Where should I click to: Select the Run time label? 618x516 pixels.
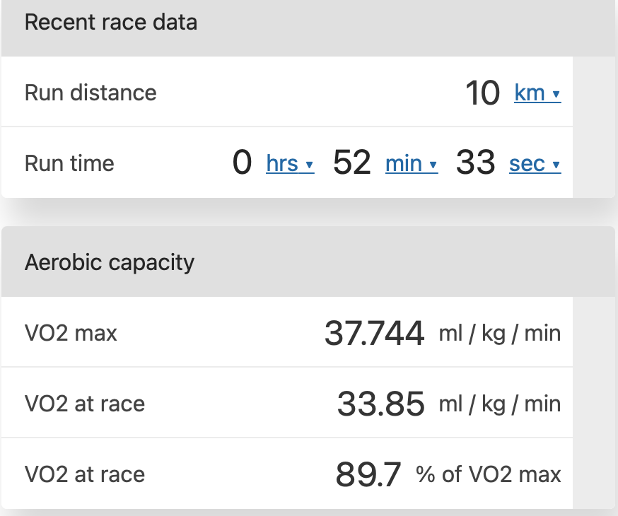point(69,163)
